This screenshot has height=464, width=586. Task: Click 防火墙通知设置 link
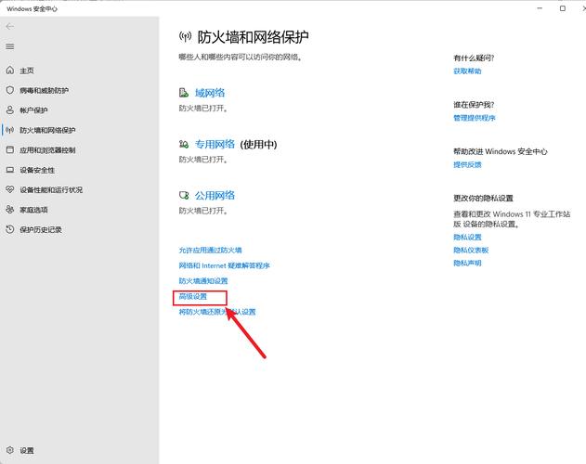[x=203, y=281]
